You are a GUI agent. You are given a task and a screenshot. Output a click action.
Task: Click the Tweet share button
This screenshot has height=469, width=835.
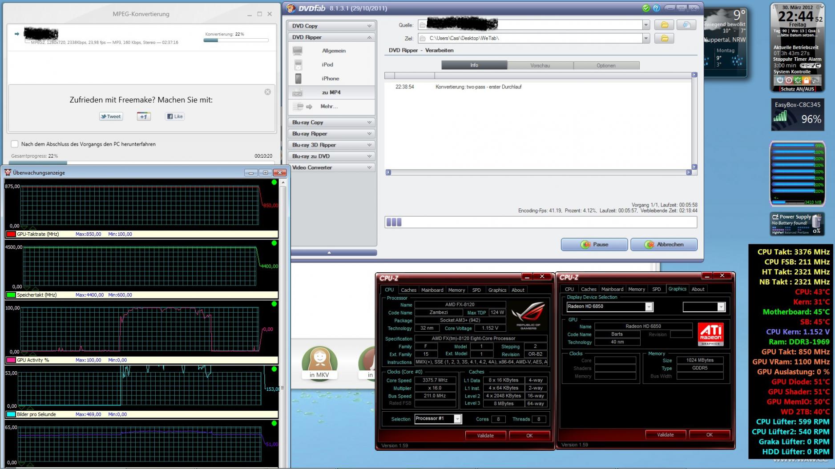[x=111, y=116]
